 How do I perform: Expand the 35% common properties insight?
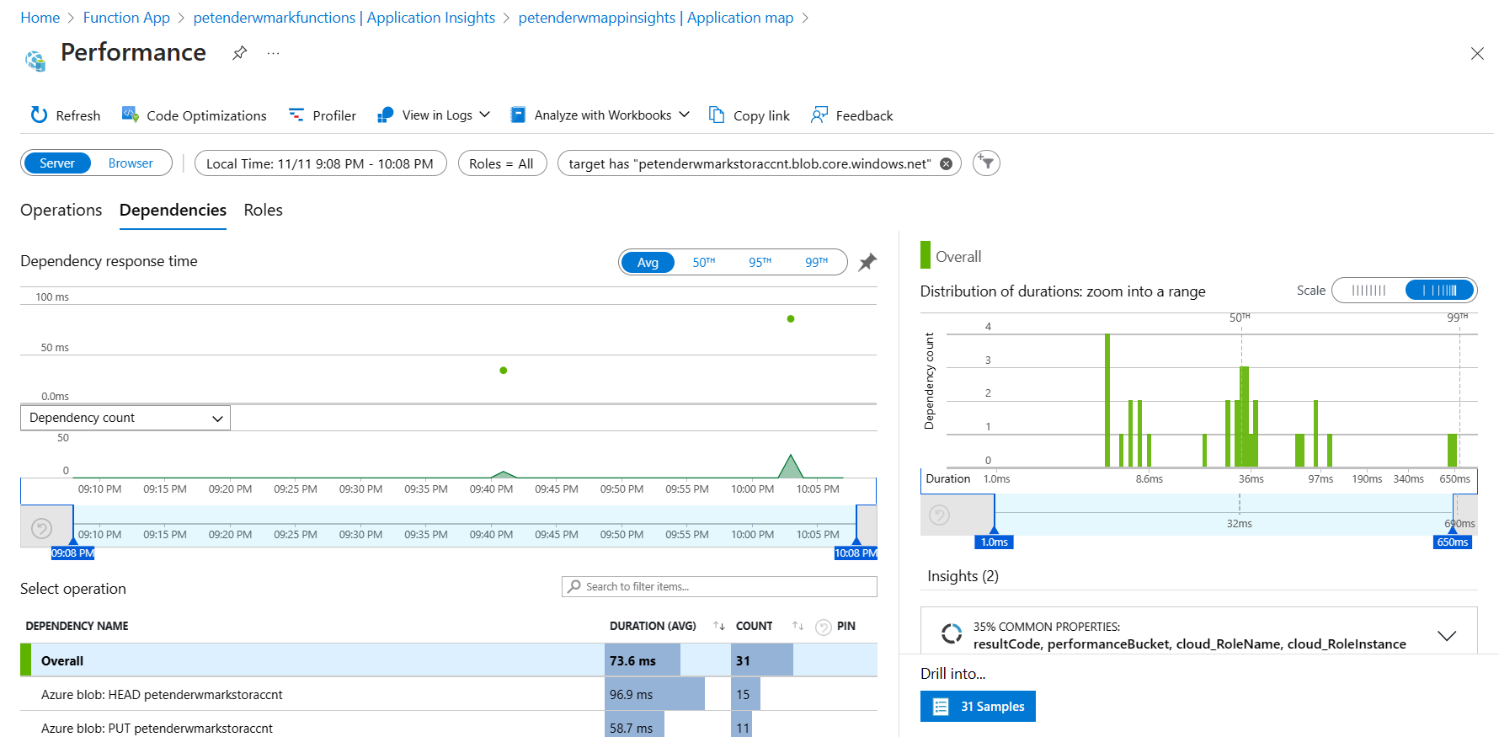coord(1447,636)
